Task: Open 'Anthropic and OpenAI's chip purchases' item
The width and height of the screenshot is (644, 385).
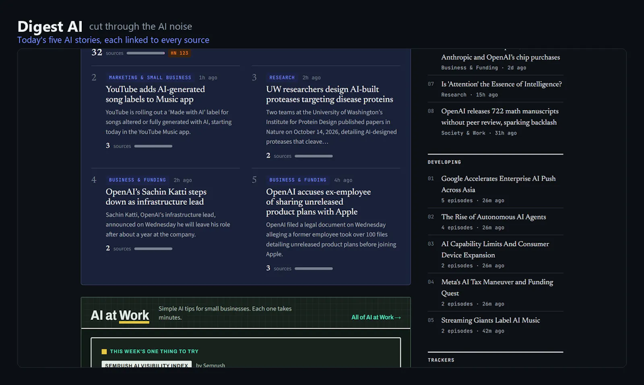Action: point(500,57)
